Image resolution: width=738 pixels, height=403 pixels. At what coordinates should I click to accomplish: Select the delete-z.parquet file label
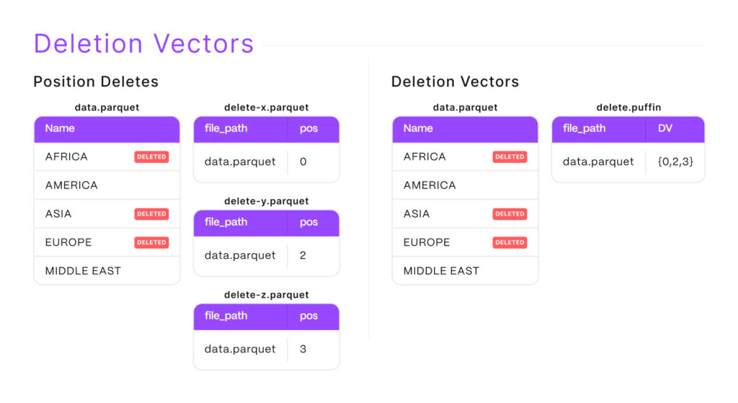click(x=266, y=295)
